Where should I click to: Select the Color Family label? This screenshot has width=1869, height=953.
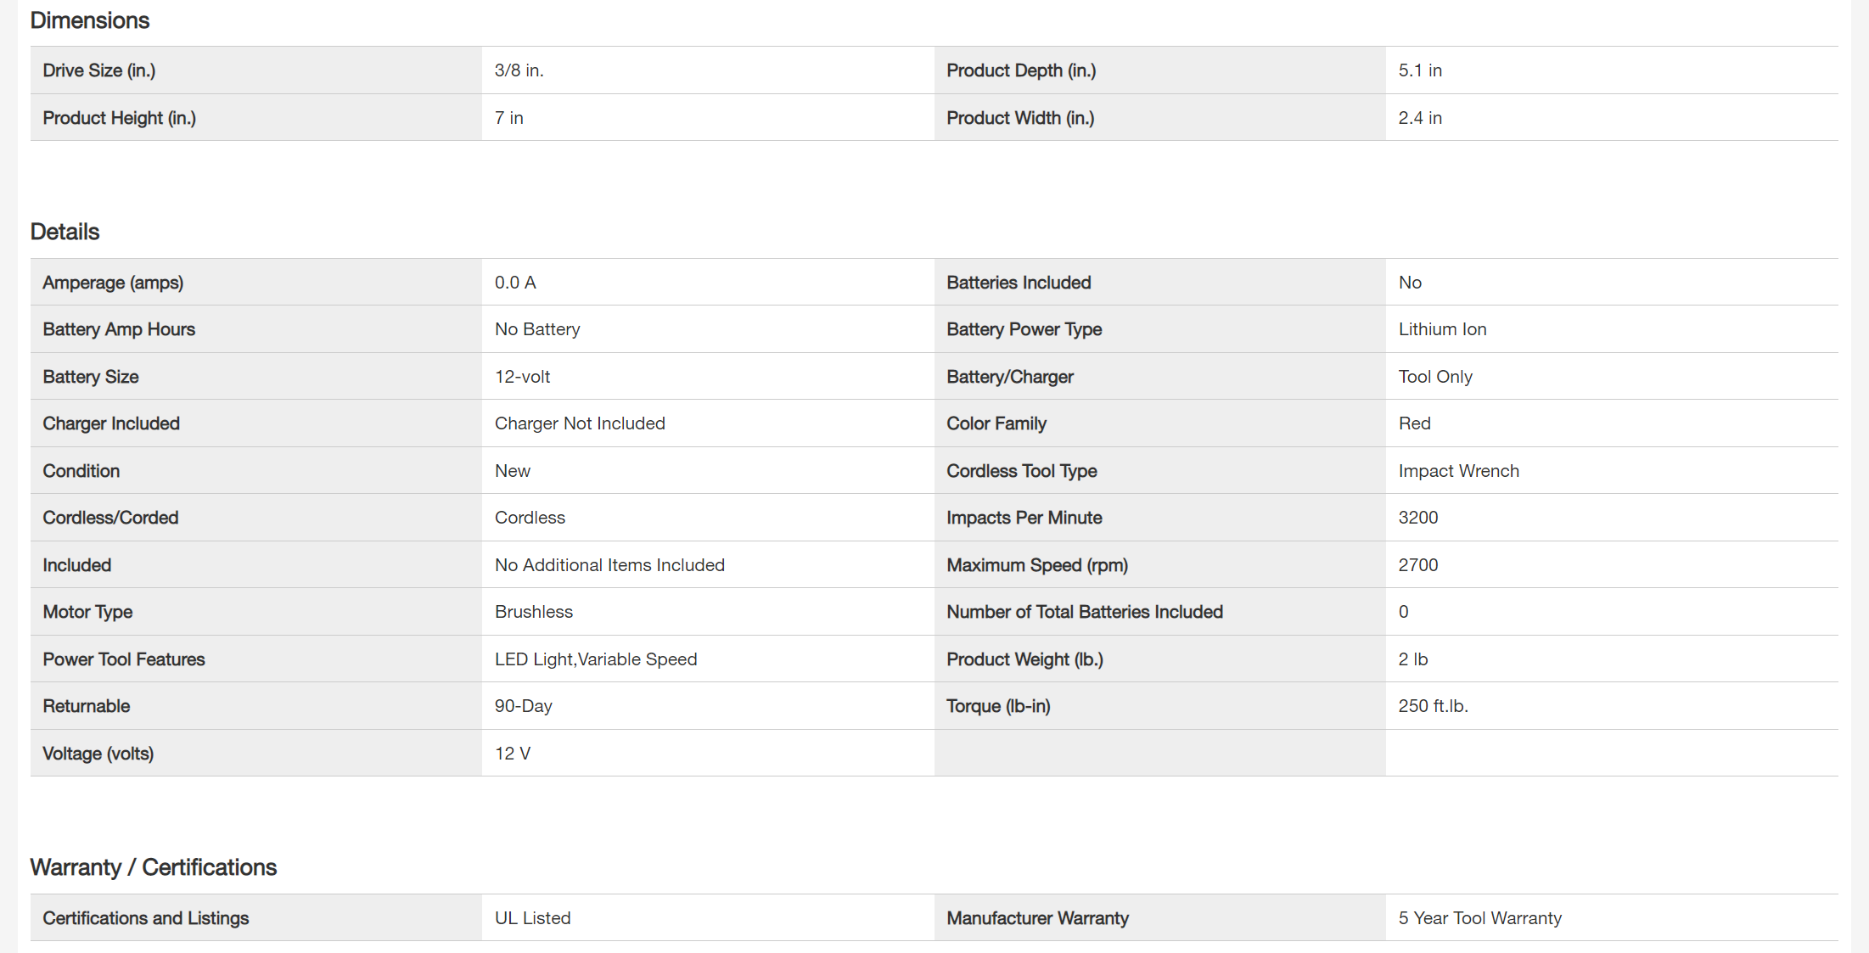point(996,423)
